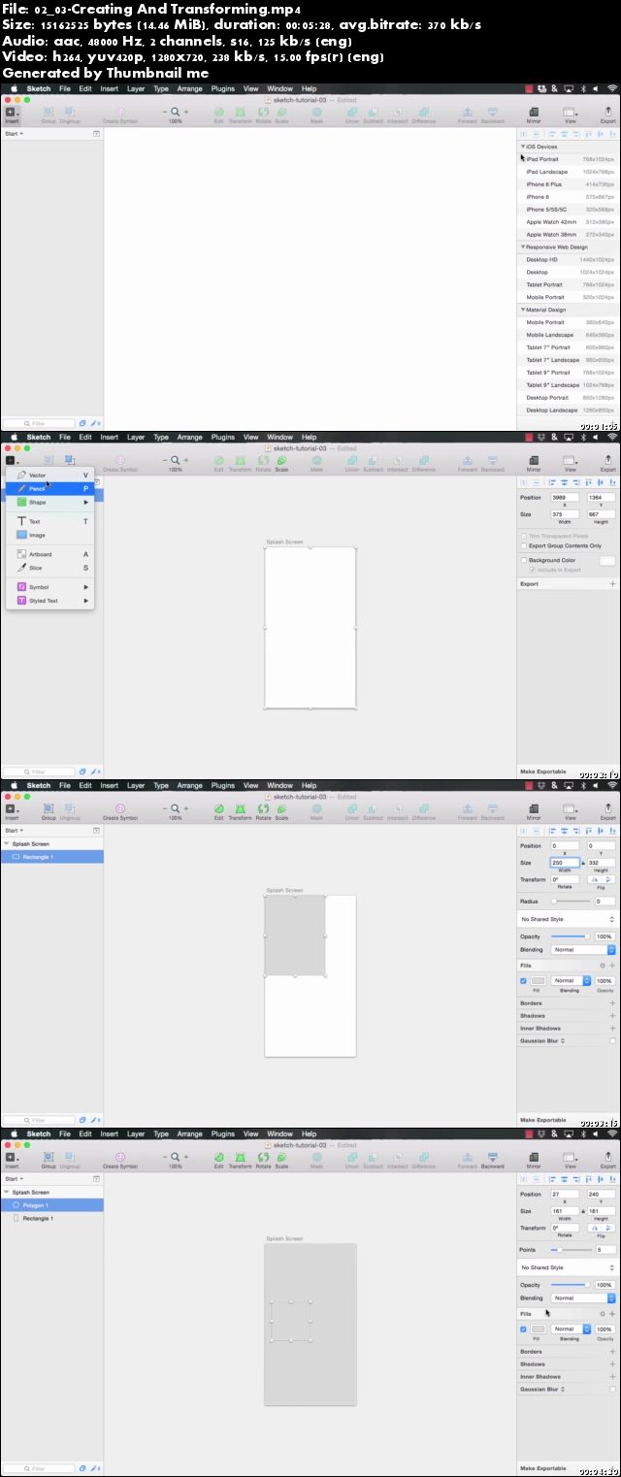The image size is (621, 1477).
Task: Click Group icon in the Polygon 1 frame's toolbar
Action: (49, 1156)
